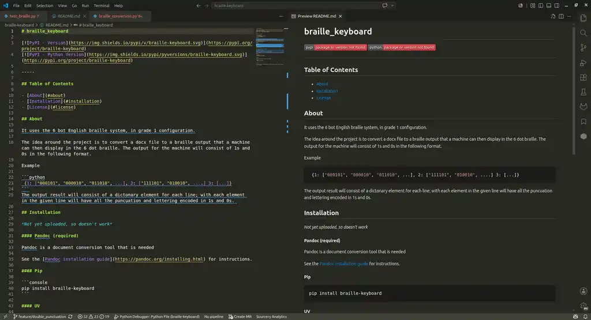Click the Accounts icon in activity bar

click(583, 291)
